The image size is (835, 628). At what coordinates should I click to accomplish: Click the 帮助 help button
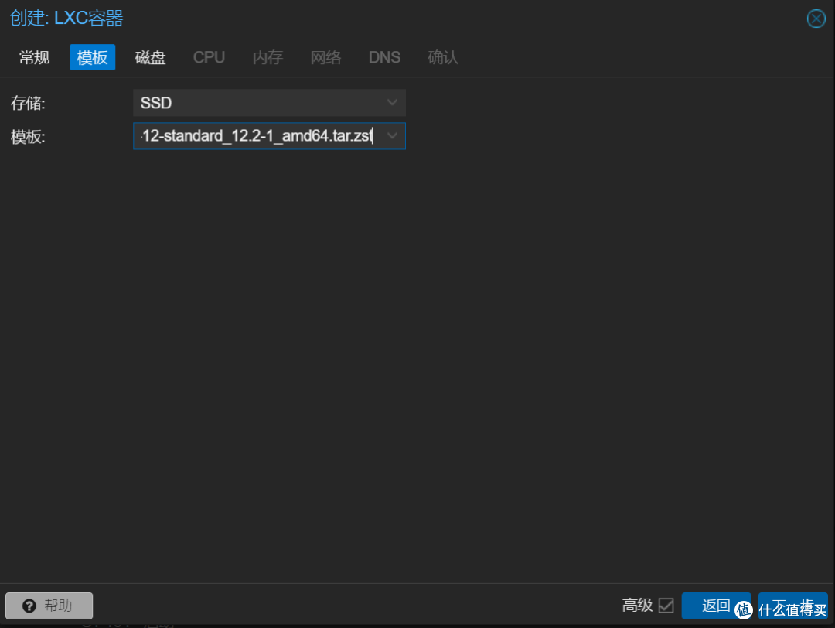[x=49, y=606]
